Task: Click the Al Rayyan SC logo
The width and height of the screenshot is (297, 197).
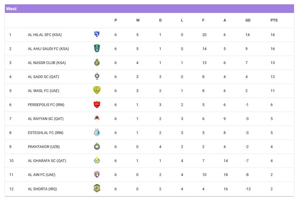Action: [97, 118]
